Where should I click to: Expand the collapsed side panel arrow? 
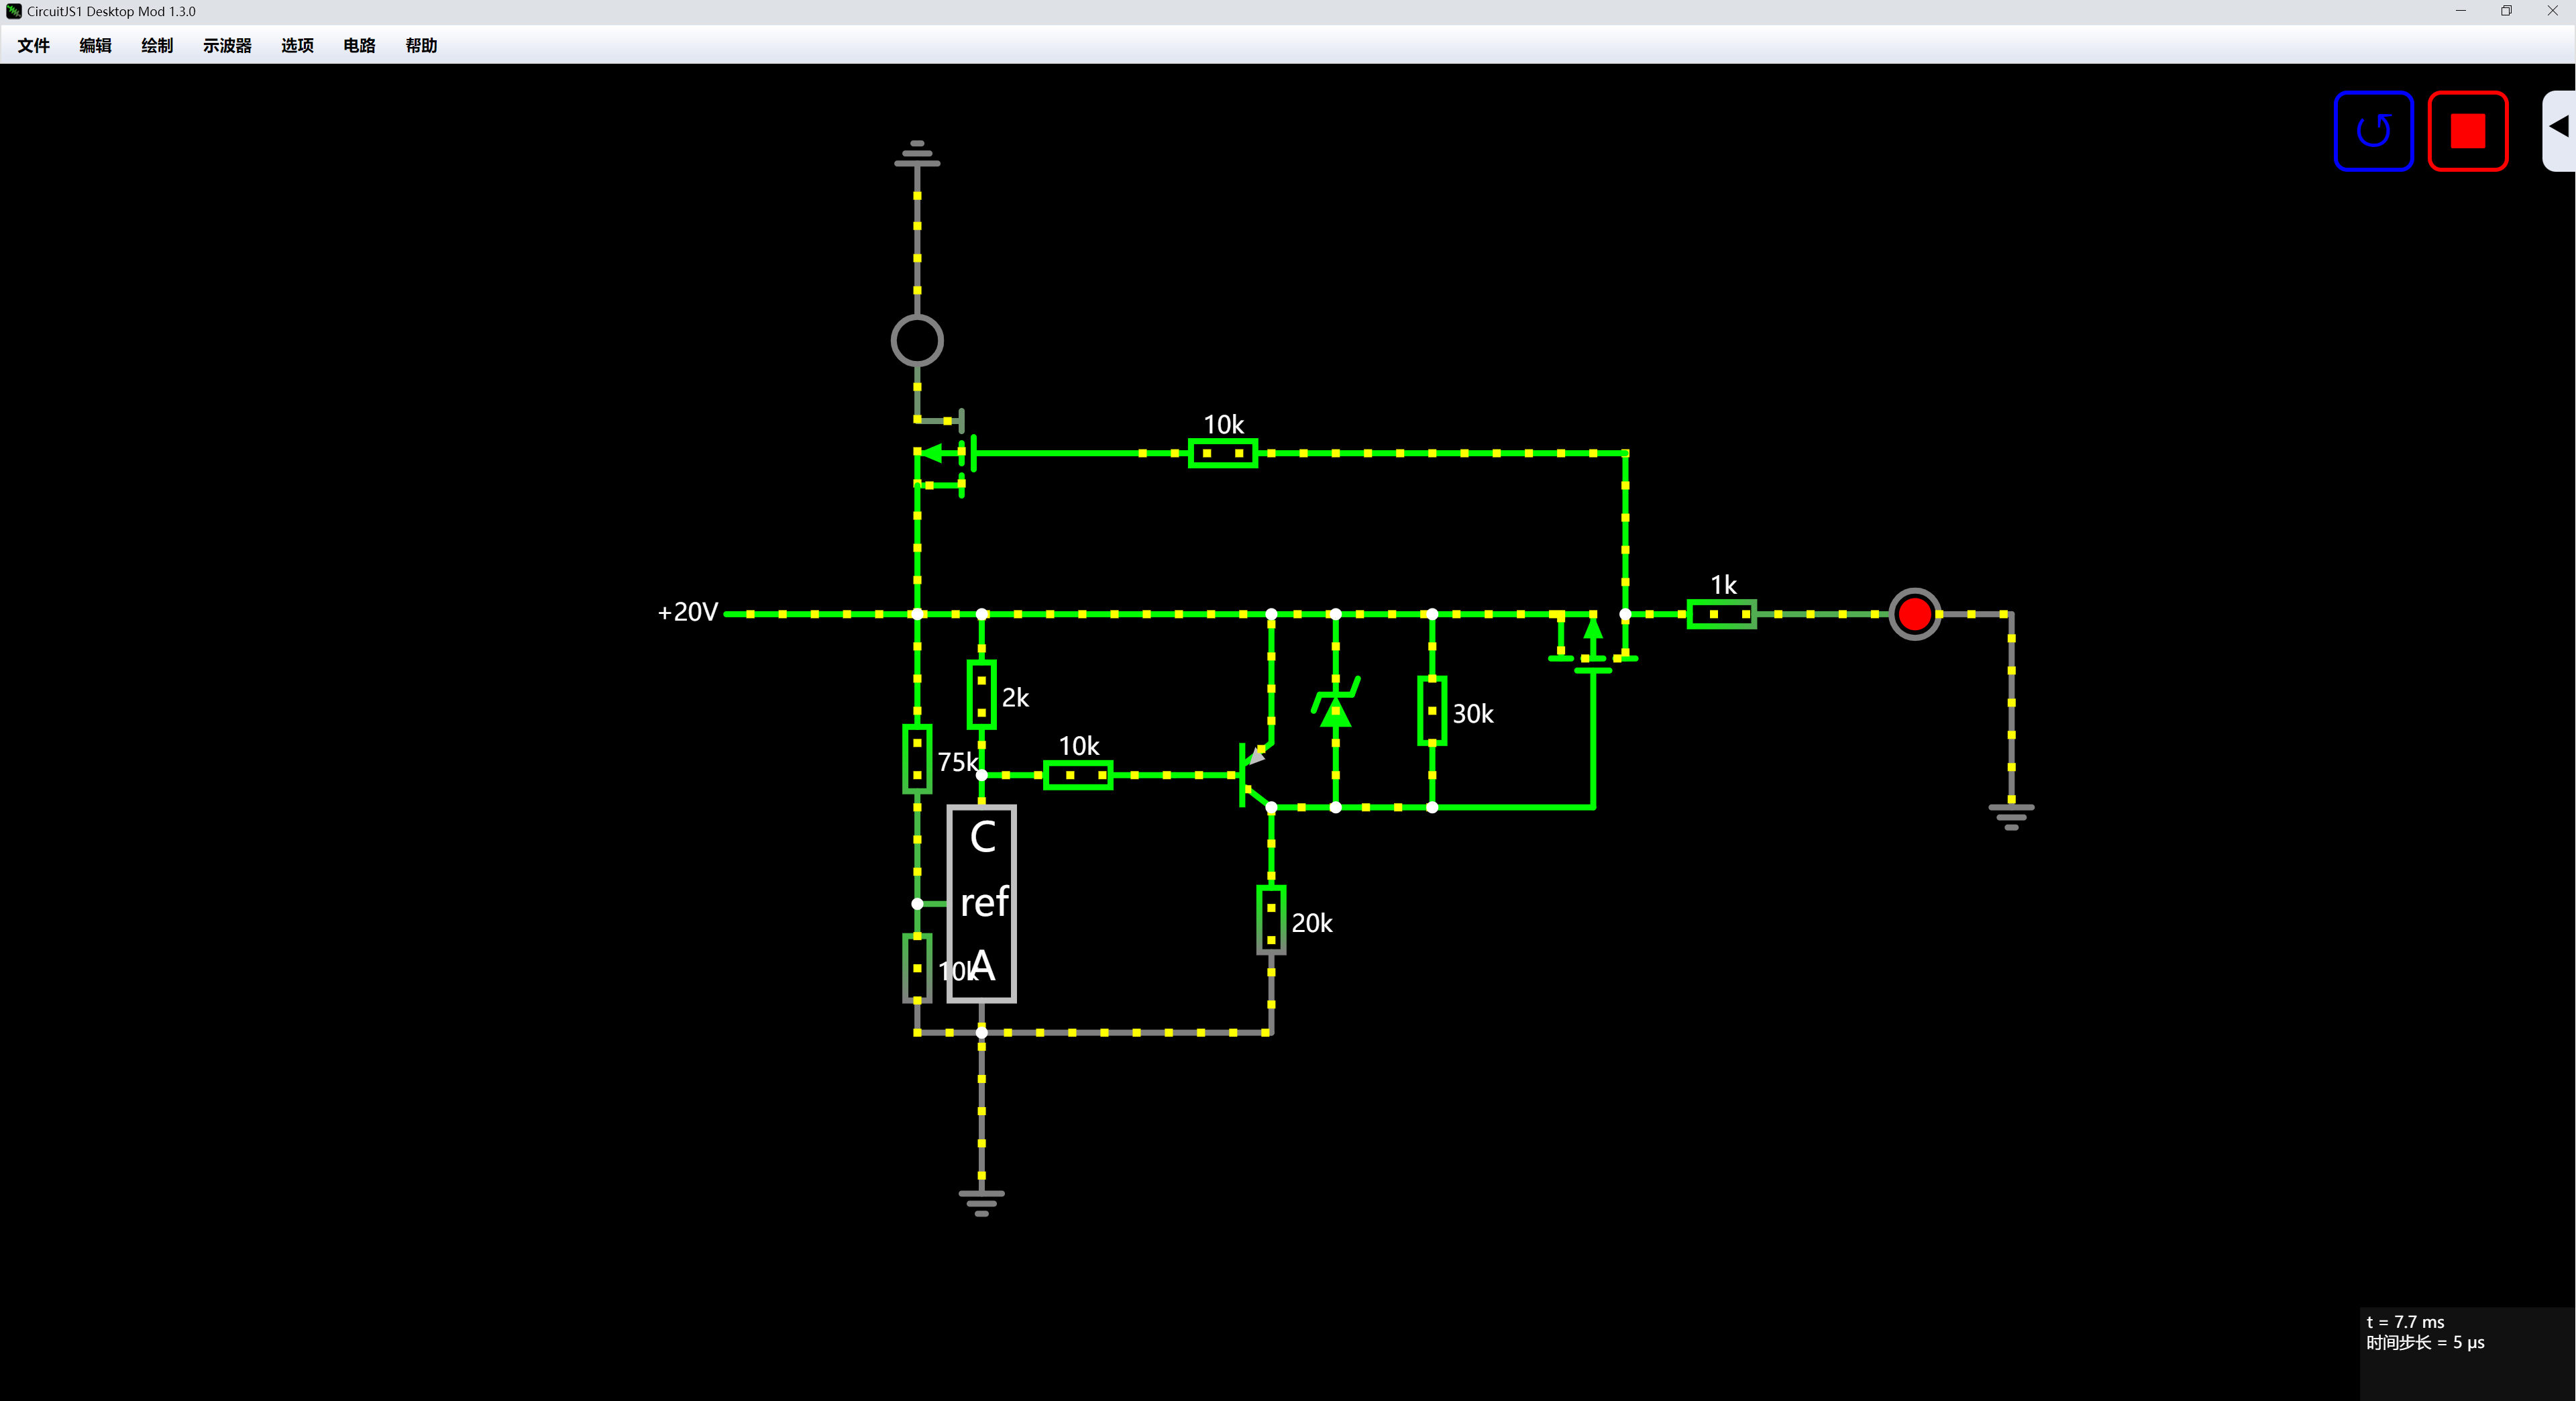(x=2558, y=127)
